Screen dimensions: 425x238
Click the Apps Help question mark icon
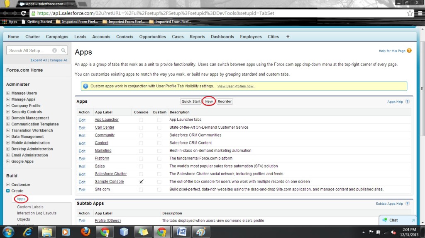point(408,101)
